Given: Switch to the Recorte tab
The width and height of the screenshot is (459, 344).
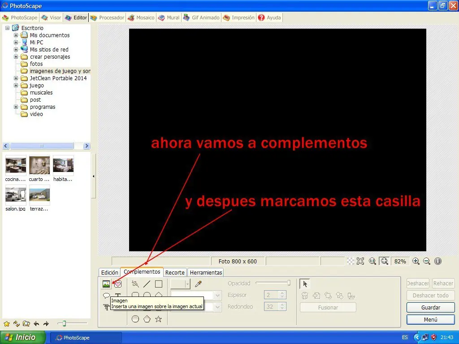Looking at the screenshot, I should [175, 272].
